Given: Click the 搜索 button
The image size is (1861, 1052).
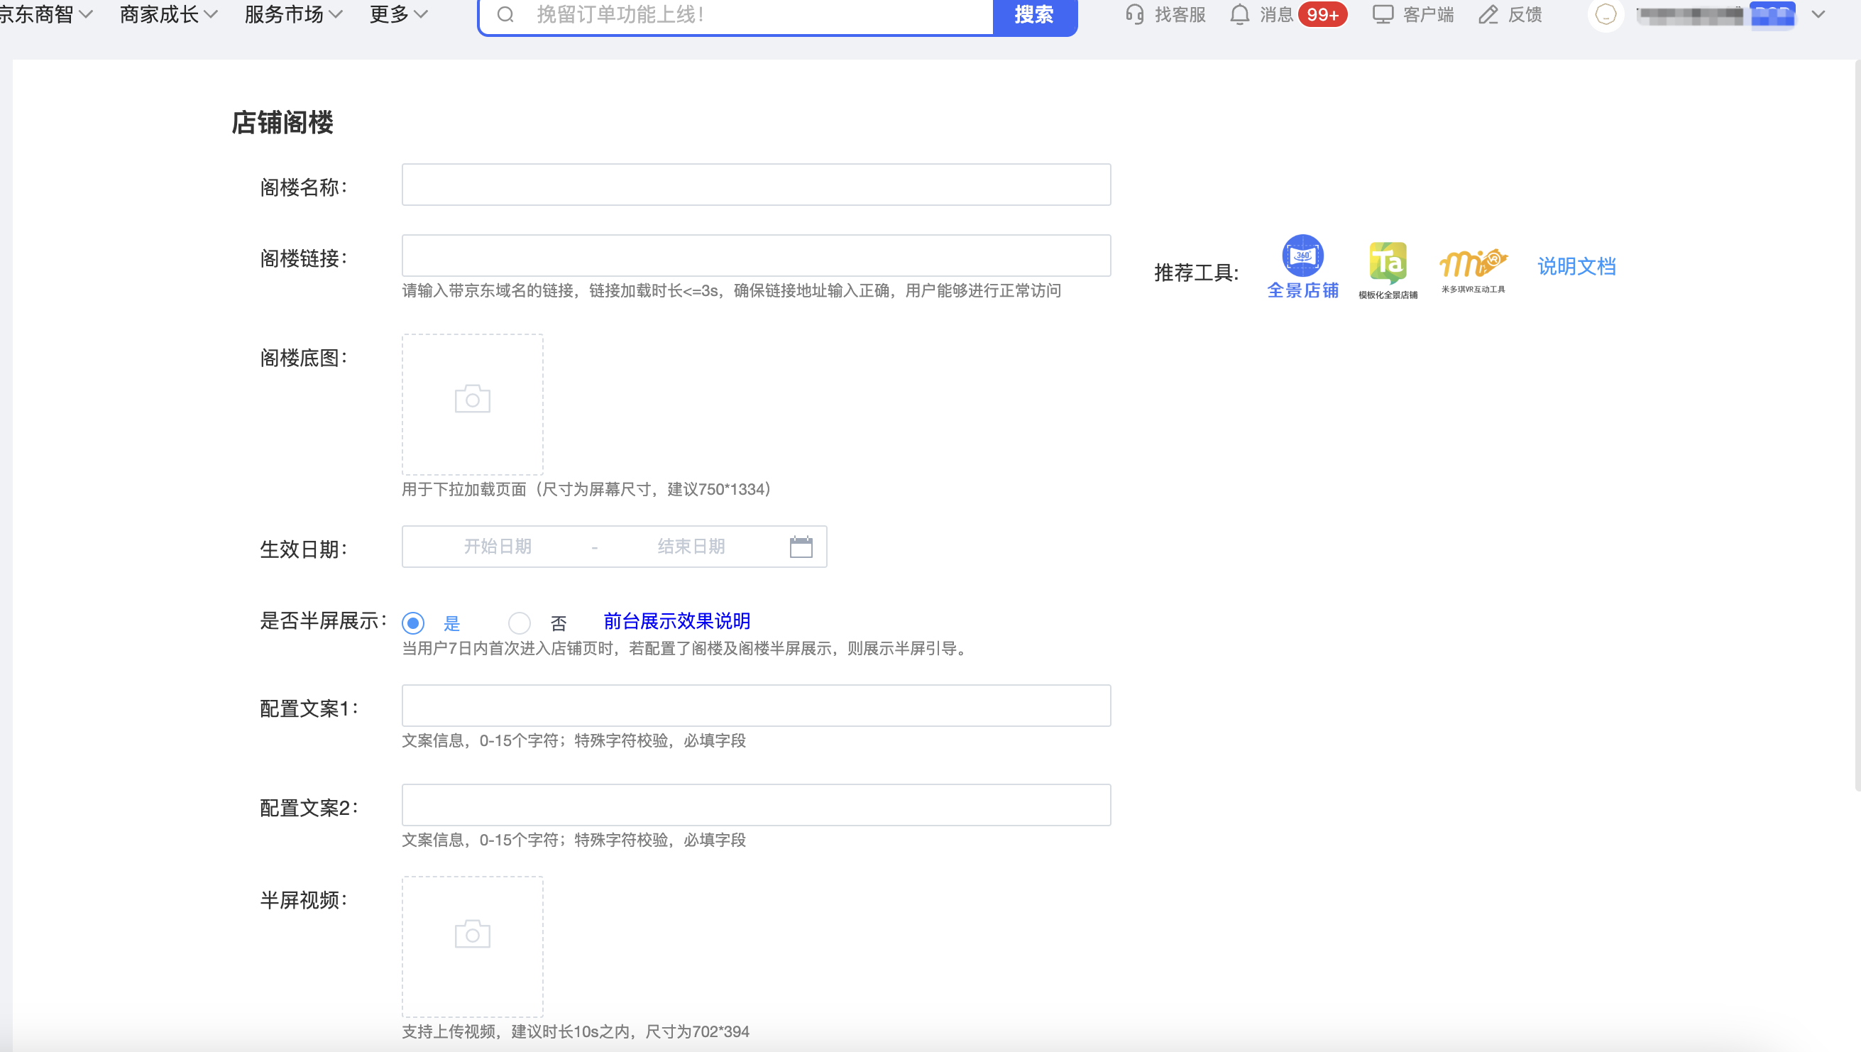Looking at the screenshot, I should 1035,14.
